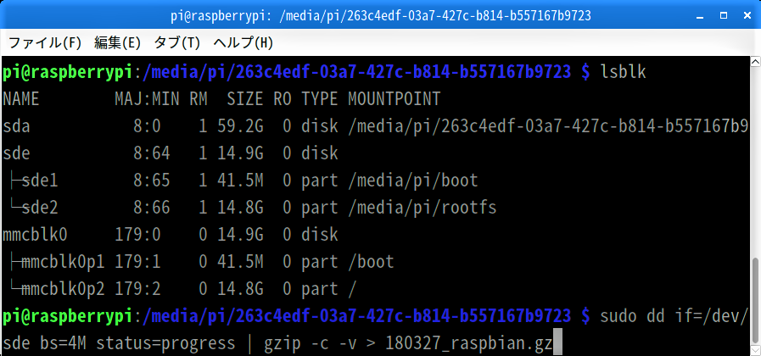Viewport: 761px width, 356px height.
Task: Open the ファイル(F) menu
Action: point(45,42)
